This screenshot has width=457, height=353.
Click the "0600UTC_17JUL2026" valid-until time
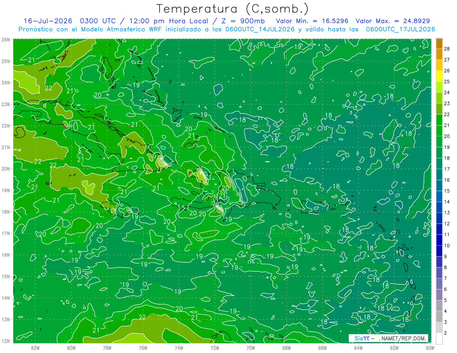(x=400, y=29)
